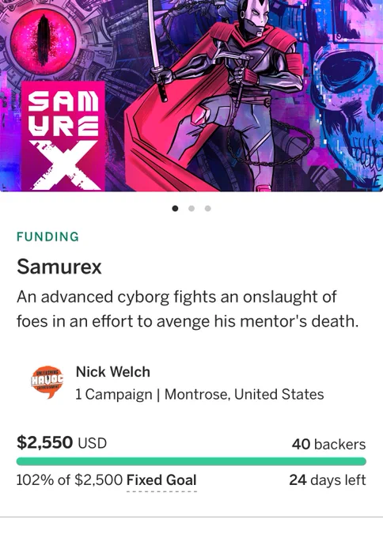The height and width of the screenshot is (538, 383).
Task: Click the red eye graphic in artwork
Action: [x=43, y=40]
